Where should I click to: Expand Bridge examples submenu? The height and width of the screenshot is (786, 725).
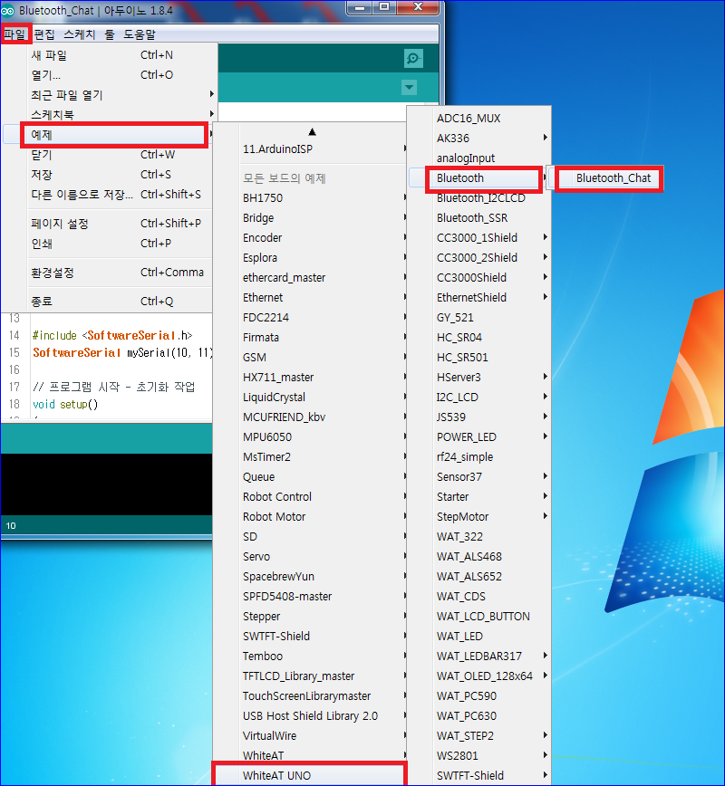[x=311, y=218]
